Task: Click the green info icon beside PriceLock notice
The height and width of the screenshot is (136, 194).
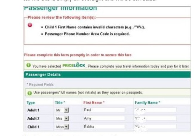Action: [x=28, y=65]
